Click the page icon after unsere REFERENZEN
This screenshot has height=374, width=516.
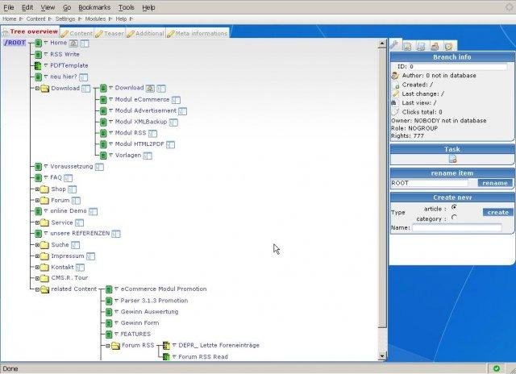[x=116, y=234]
